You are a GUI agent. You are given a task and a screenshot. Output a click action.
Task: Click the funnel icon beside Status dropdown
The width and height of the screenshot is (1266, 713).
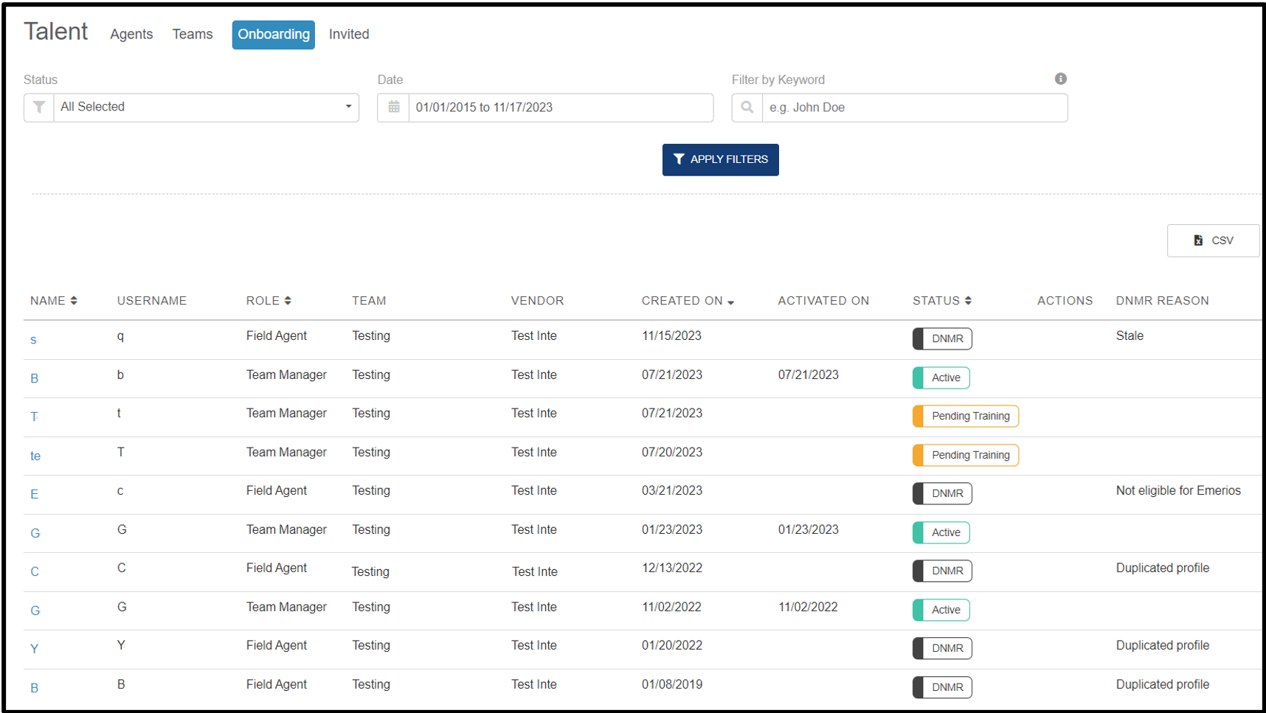(x=39, y=108)
